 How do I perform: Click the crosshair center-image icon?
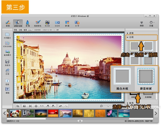click(36, 106)
